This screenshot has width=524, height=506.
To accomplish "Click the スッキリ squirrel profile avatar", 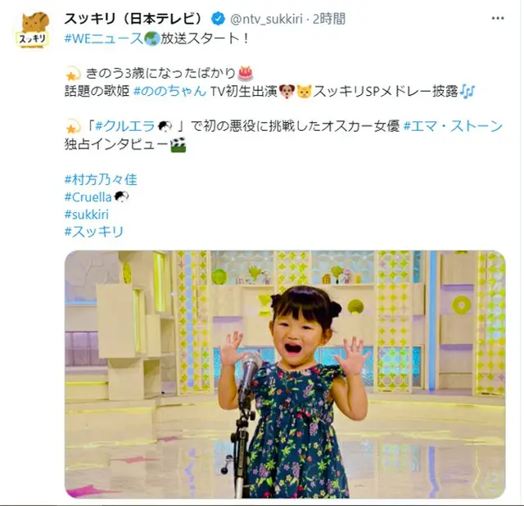I will (x=33, y=29).
